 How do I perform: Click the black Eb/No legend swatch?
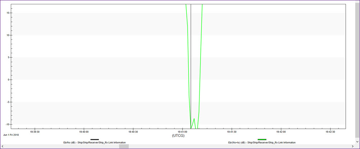(x=94, y=139)
